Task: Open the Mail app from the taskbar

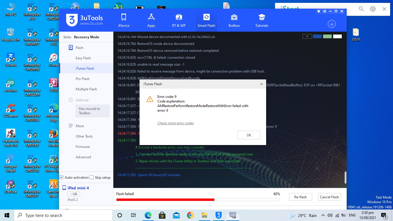Action: coord(176,215)
